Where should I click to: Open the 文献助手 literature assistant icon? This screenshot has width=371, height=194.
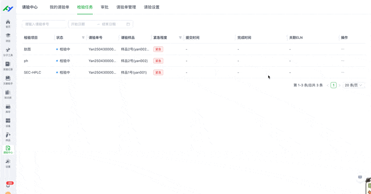click(x=8, y=81)
